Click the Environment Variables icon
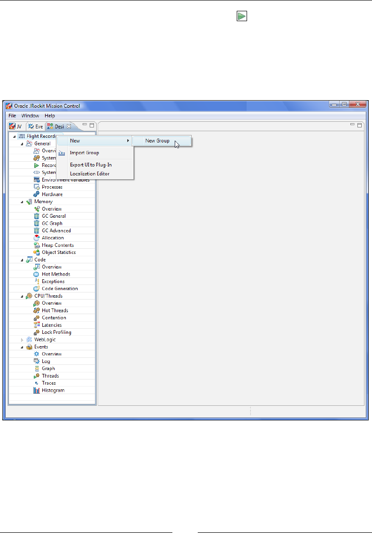 [37, 180]
